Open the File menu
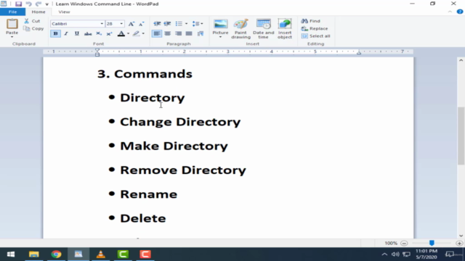 click(x=13, y=12)
